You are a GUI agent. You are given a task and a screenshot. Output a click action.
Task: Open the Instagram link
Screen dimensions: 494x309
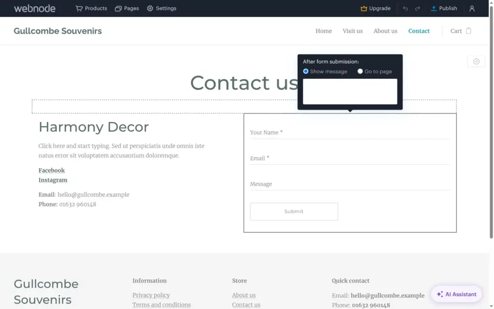[53, 180]
